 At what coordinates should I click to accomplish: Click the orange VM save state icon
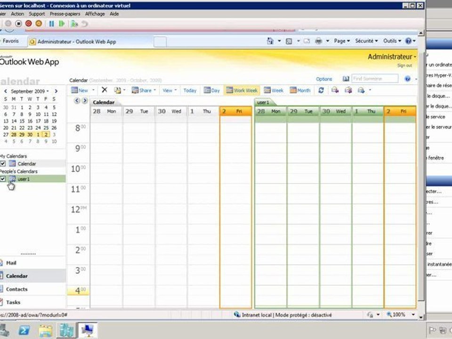coord(39,24)
